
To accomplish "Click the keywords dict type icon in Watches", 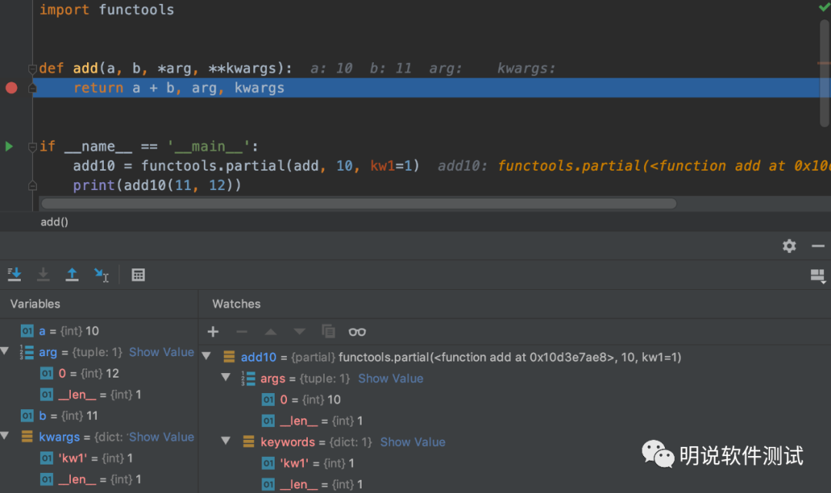I will pos(248,442).
